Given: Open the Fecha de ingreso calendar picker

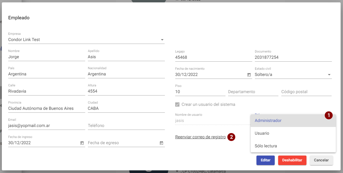Looking at the screenshot, I should (82, 143).
